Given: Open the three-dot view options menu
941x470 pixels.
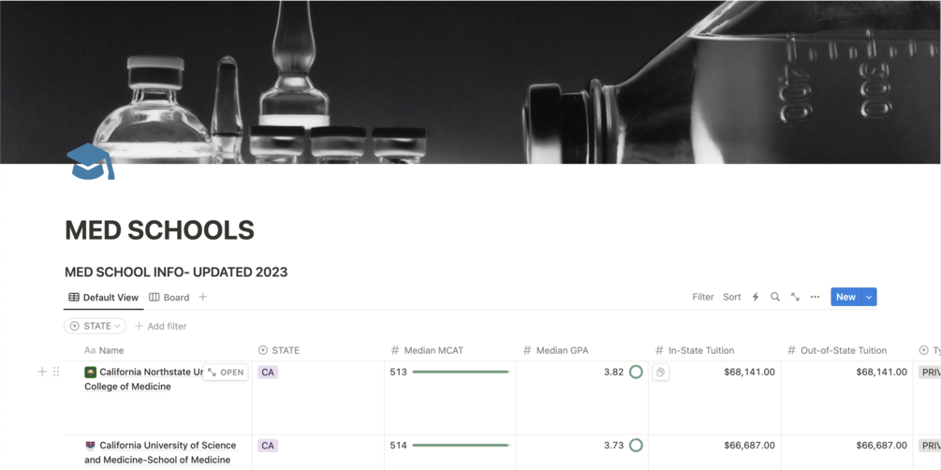Looking at the screenshot, I should pyautogui.click(x=815, y=297).
